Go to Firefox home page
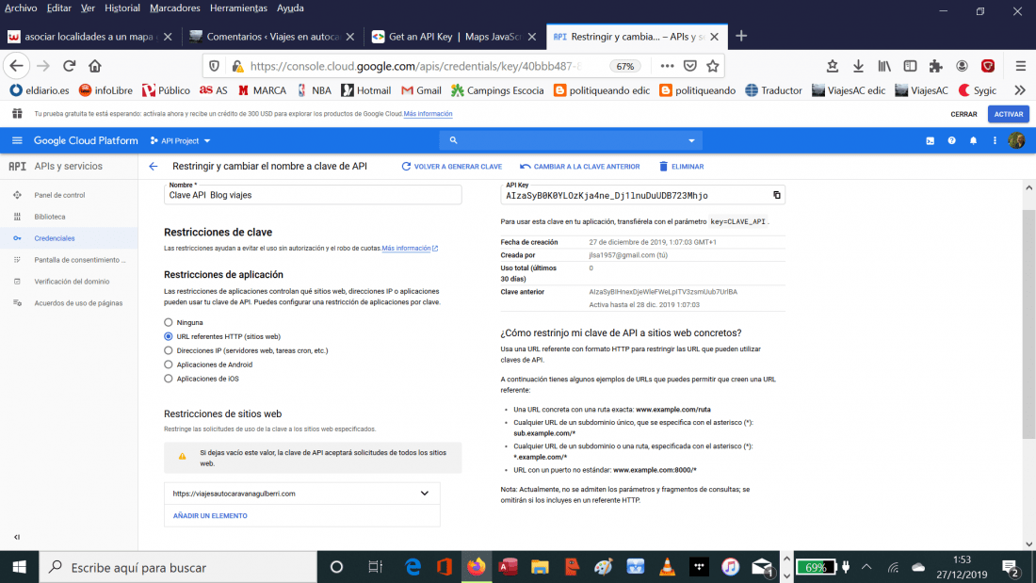This screenshot has height=583, width=1036. pos(95,66)
